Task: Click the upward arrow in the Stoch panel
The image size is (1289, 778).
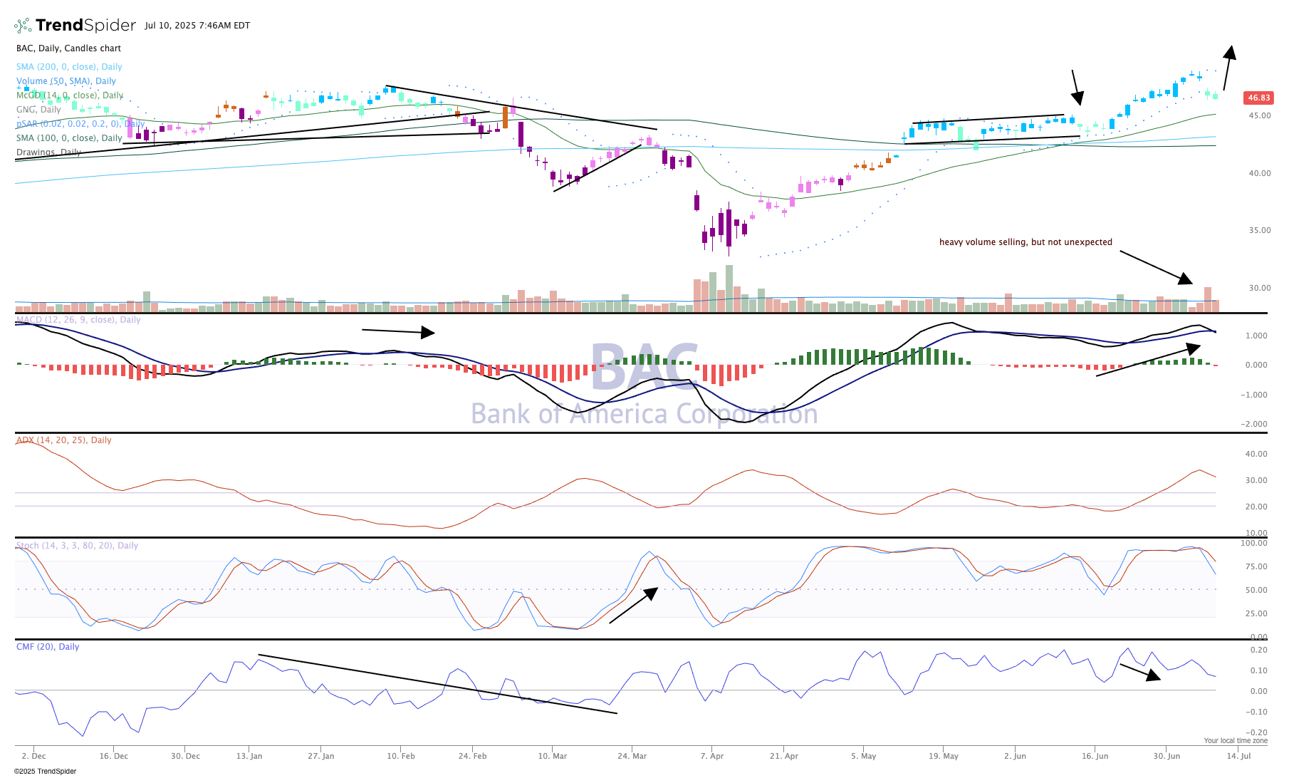Action: 633,606
